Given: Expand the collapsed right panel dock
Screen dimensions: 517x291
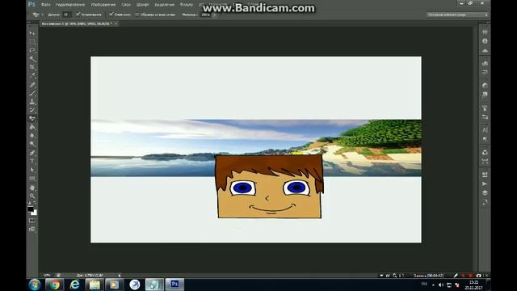Looking at the screenshot, I should 488,23.
